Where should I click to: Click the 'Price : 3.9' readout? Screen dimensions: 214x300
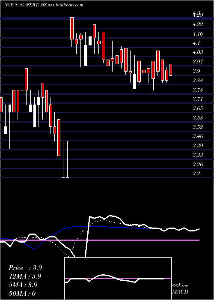click(x=25, y=268)
